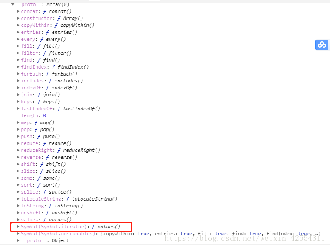Expand the filter property arrow
The width and height of the screenshot is (330, 247).
click(x=18, y=53)
